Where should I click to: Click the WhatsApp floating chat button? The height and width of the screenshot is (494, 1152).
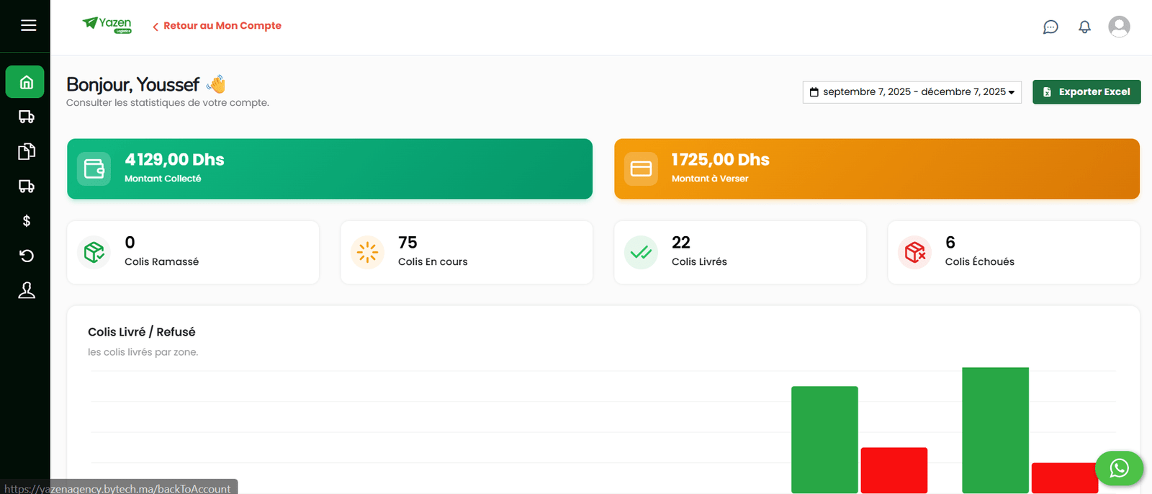click(1119, 469)
